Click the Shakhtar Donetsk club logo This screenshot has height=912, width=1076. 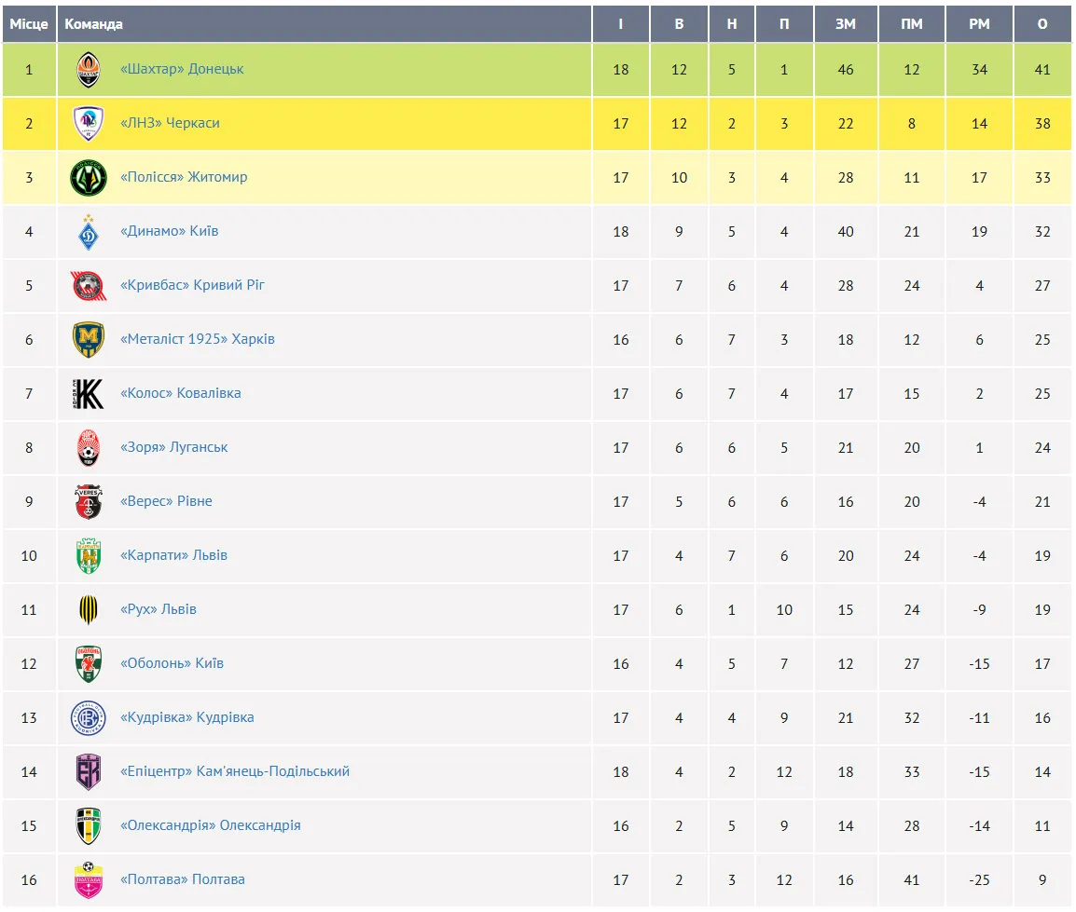click(89, 70)
